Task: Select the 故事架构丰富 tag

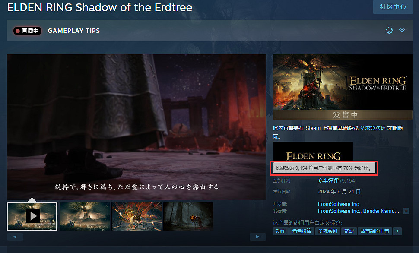Action: (x=375, y=231)
